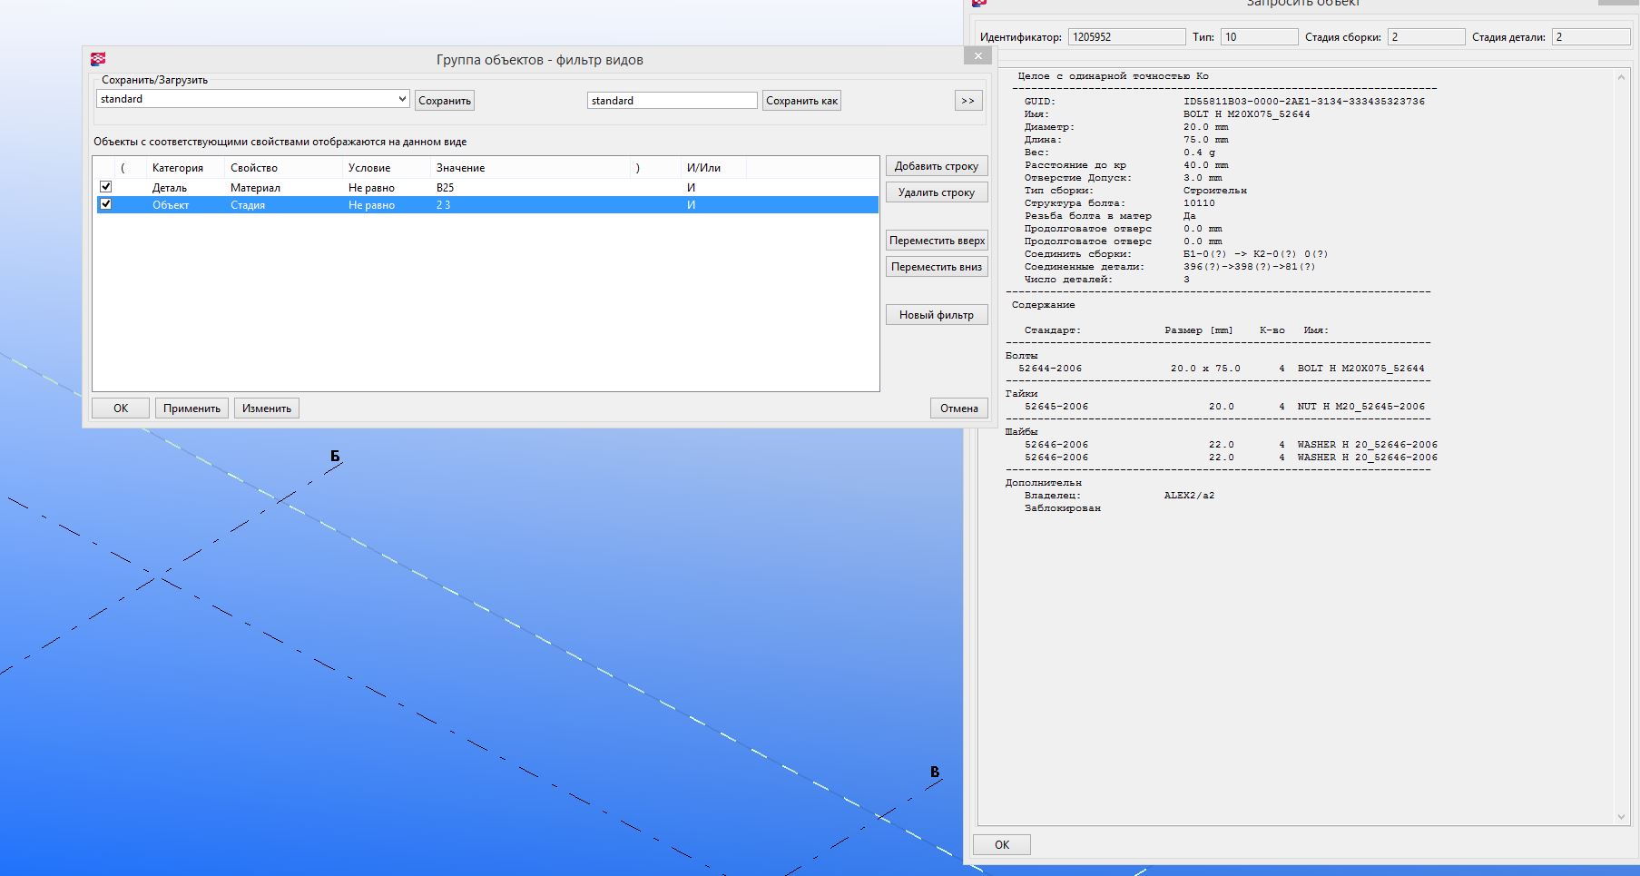Cancel the filter dialog with Отмена
The width and height of the screenshot is (1640, 876).
coord(958,408)
